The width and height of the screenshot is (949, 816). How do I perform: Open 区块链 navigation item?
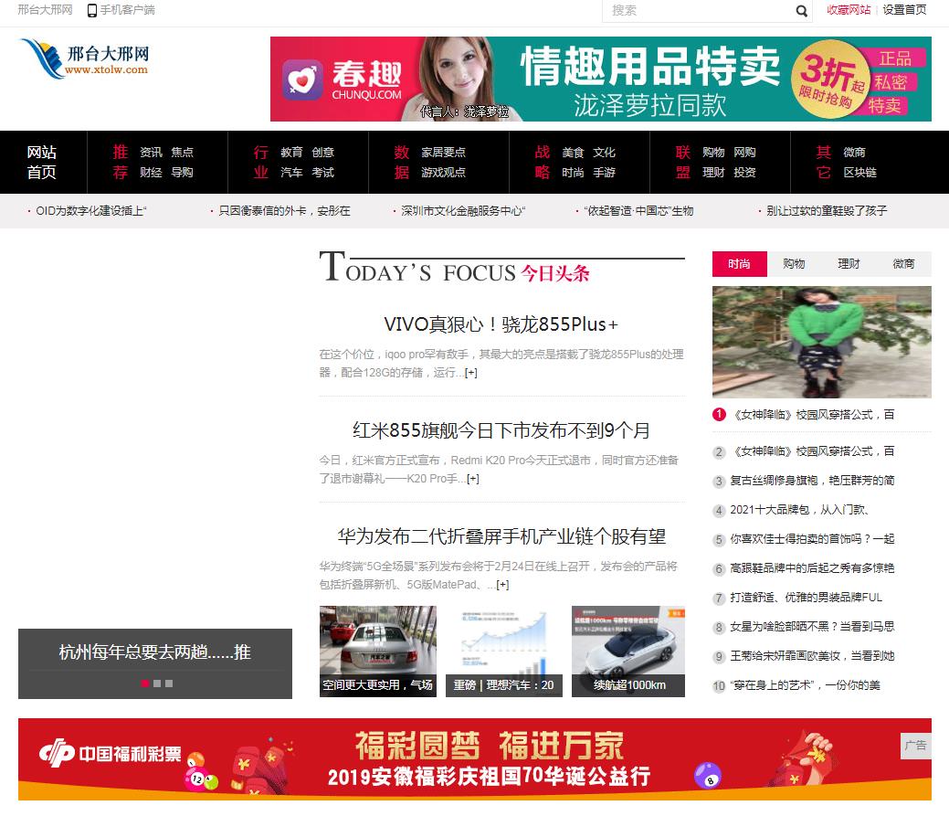(860, 173)
